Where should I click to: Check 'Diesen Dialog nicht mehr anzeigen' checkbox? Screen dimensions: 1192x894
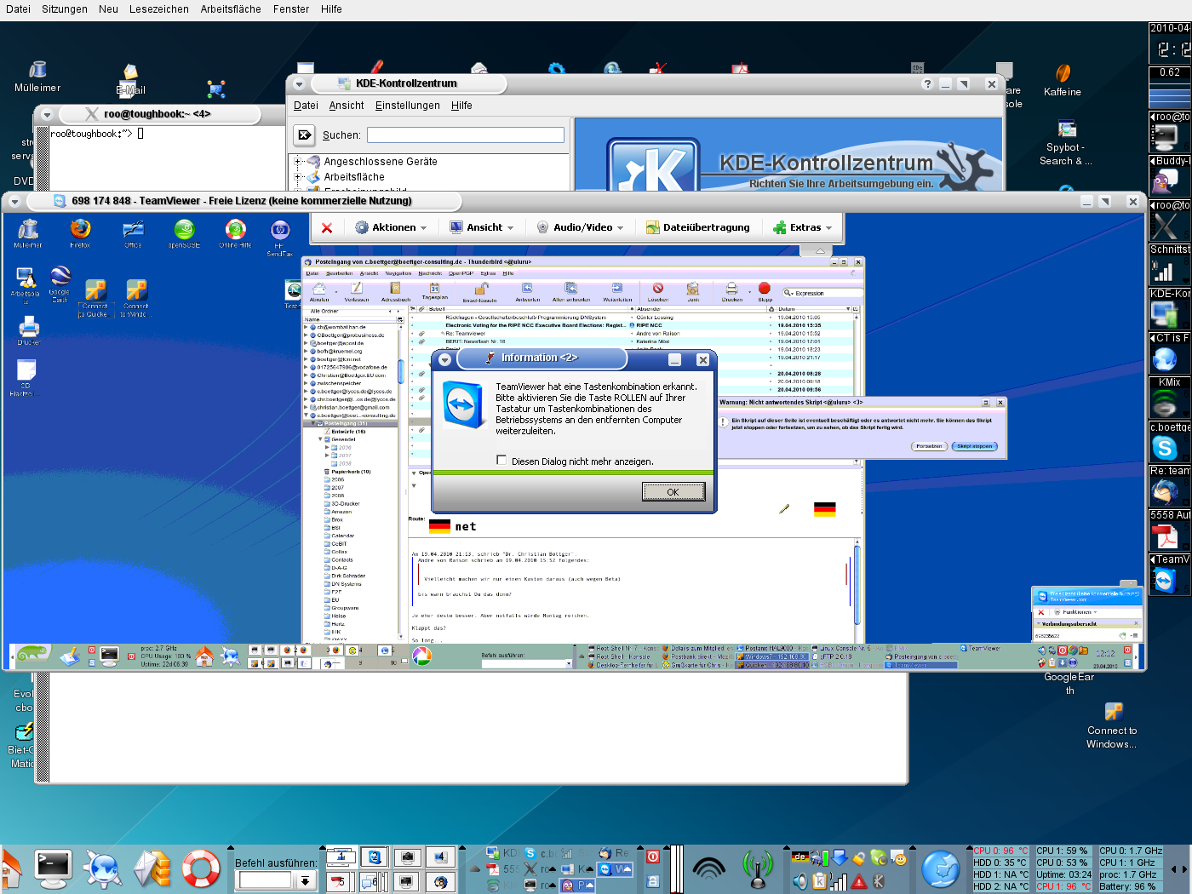(501, 460)
